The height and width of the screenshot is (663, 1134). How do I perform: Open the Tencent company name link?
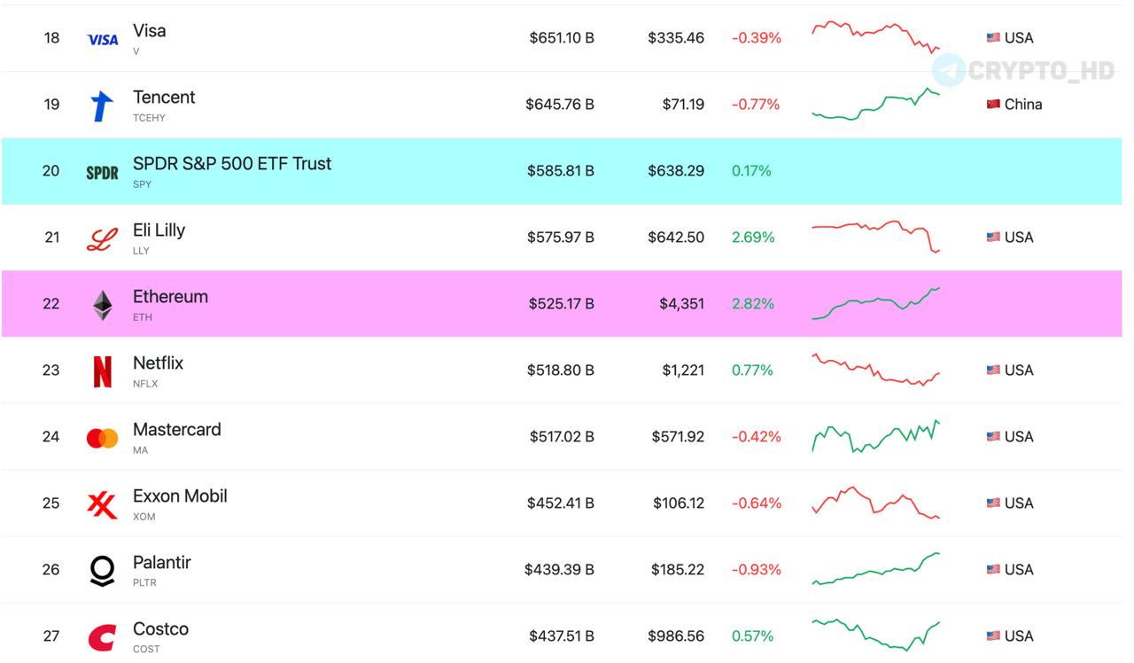(164, 97)
